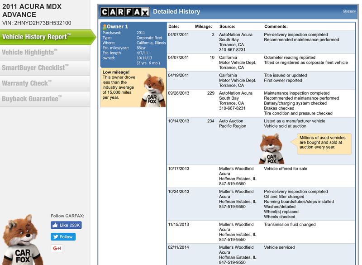Click the Odometer reading reported comment
Image resolution: width=362 pixels, height=265 pixels.
(x=290, y=58)
